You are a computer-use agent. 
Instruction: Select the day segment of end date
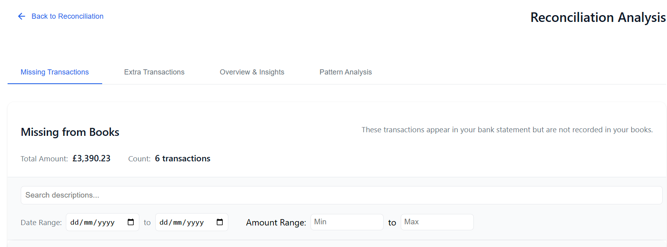coord(164,223)
